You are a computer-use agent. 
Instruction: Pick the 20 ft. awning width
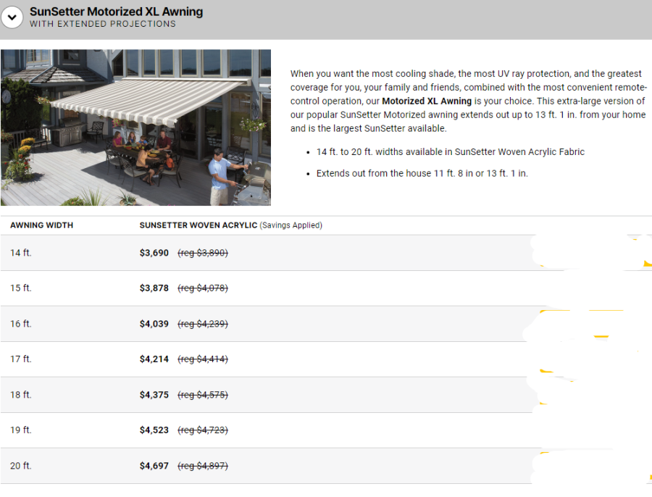tap(21, 466)
